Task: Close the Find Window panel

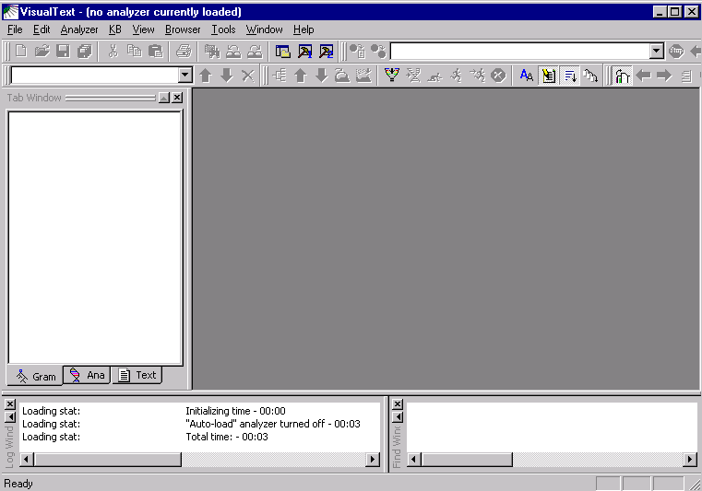Action: coord(397,403)
